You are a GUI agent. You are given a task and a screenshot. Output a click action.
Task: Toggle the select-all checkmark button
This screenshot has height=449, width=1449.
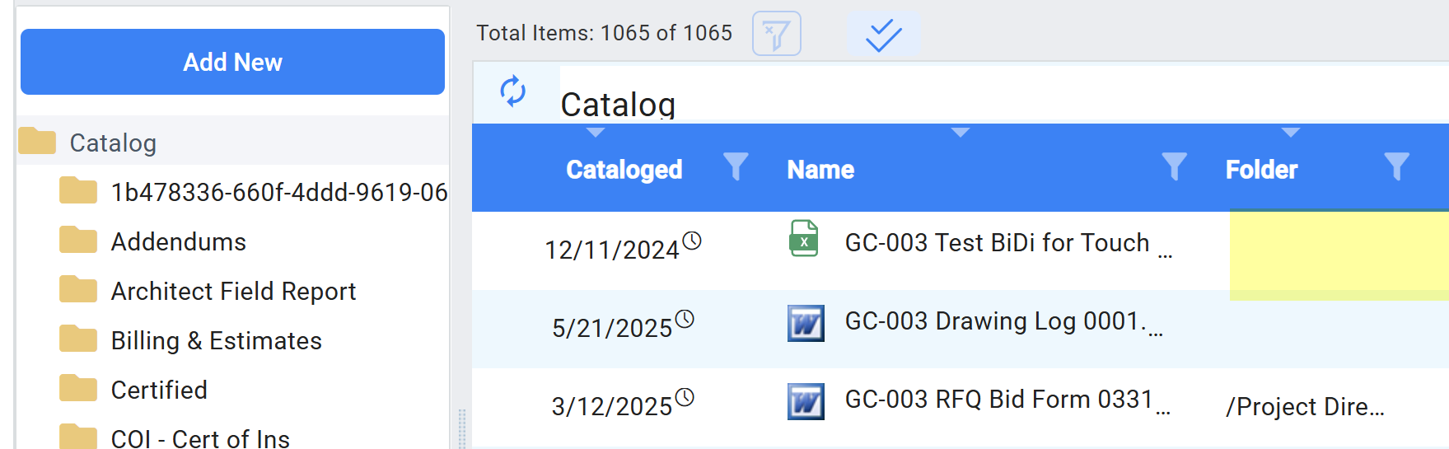(883, 35)
